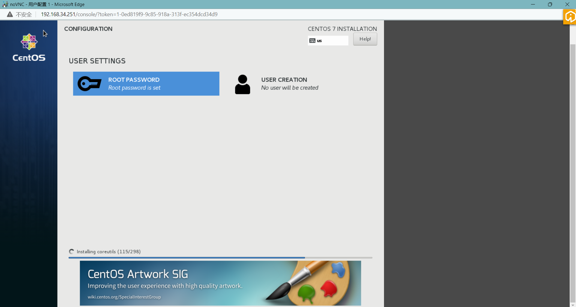Screen dimensions: 576x307
Task: Minimize the Edge browser window
Action: click(533, 4)
